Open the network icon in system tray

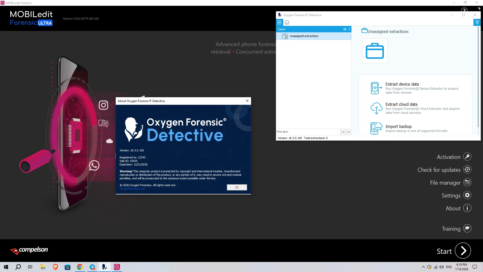coord(436,267)
